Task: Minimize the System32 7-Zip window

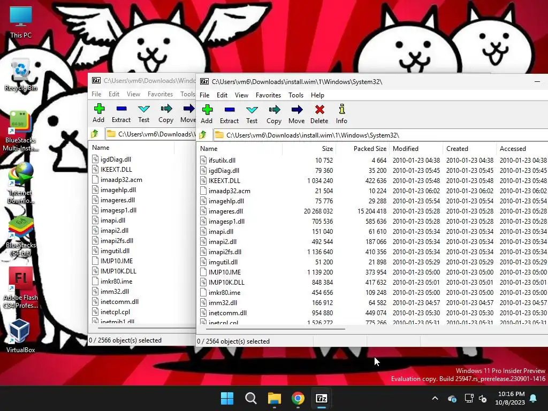Action: [x=537, y=81]
